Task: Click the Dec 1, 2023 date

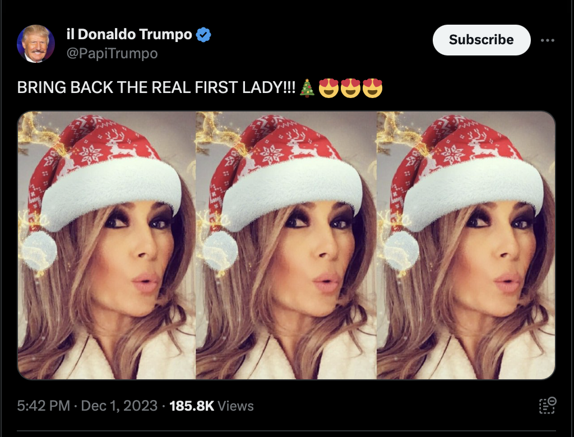Action: (119, 406)
